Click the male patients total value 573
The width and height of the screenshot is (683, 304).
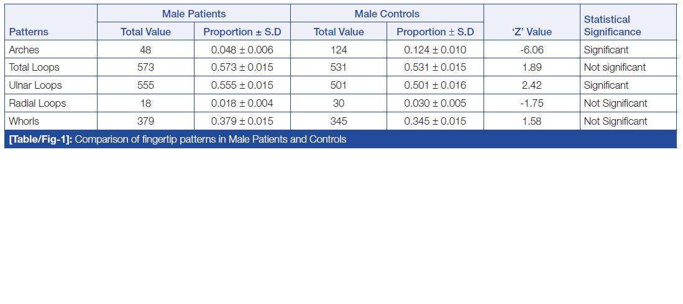click(145, 67)
